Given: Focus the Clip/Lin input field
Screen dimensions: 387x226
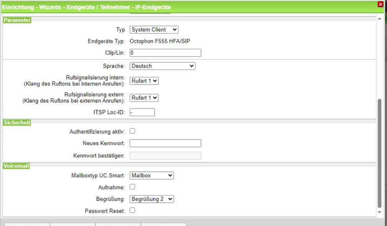Looking at the screenshot, I should tap(165, 53).
